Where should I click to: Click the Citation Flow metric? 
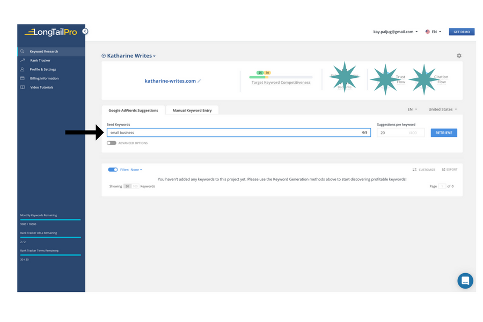coord(441,79)
